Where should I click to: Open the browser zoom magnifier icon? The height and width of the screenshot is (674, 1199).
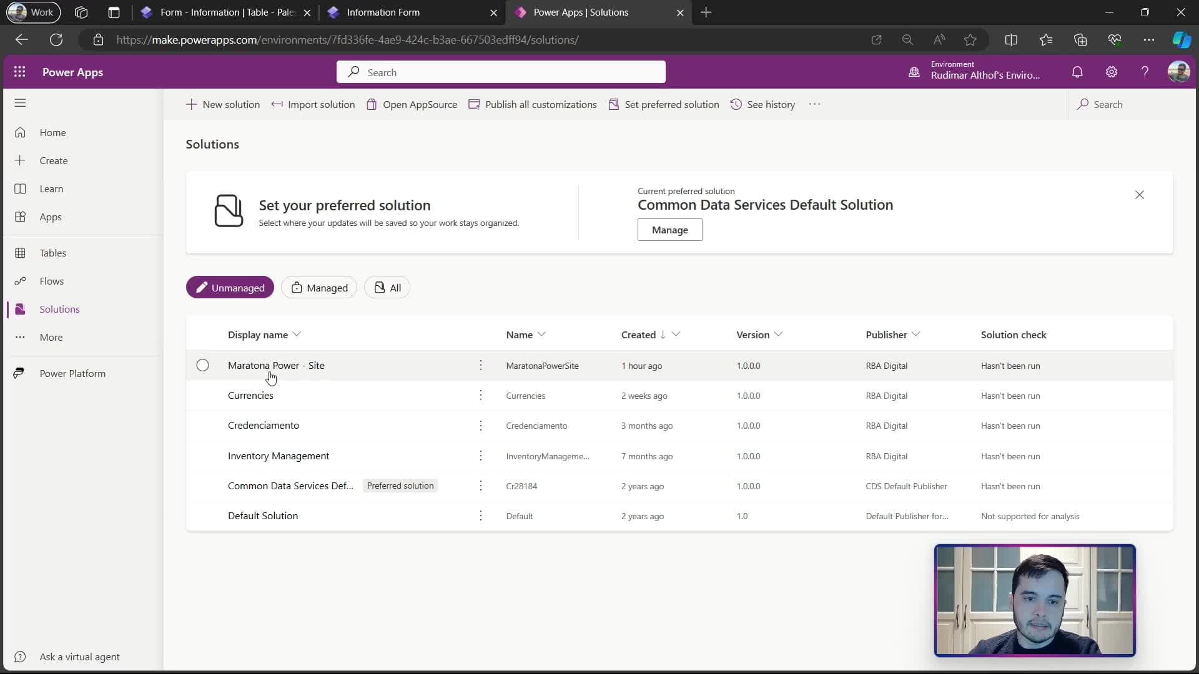(907, 40)
